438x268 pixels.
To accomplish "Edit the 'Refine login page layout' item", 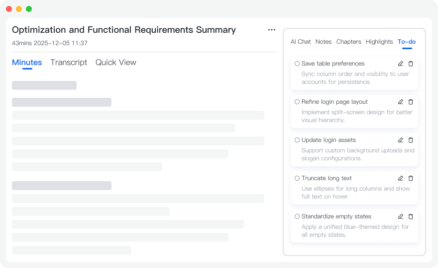I will click(x=401, y=102).
